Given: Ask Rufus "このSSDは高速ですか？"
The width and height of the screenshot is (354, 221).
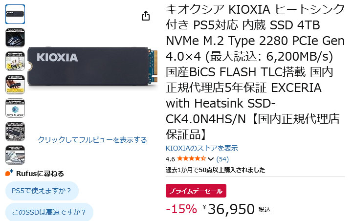Looking at the screenshot, I should [49, 212].
